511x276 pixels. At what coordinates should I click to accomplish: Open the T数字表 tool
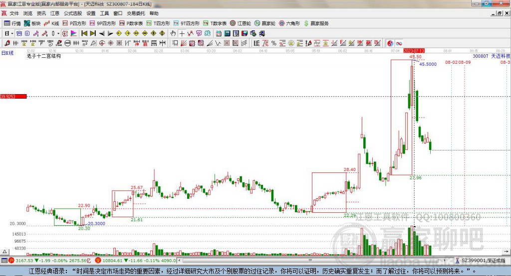tap(215, 23)
